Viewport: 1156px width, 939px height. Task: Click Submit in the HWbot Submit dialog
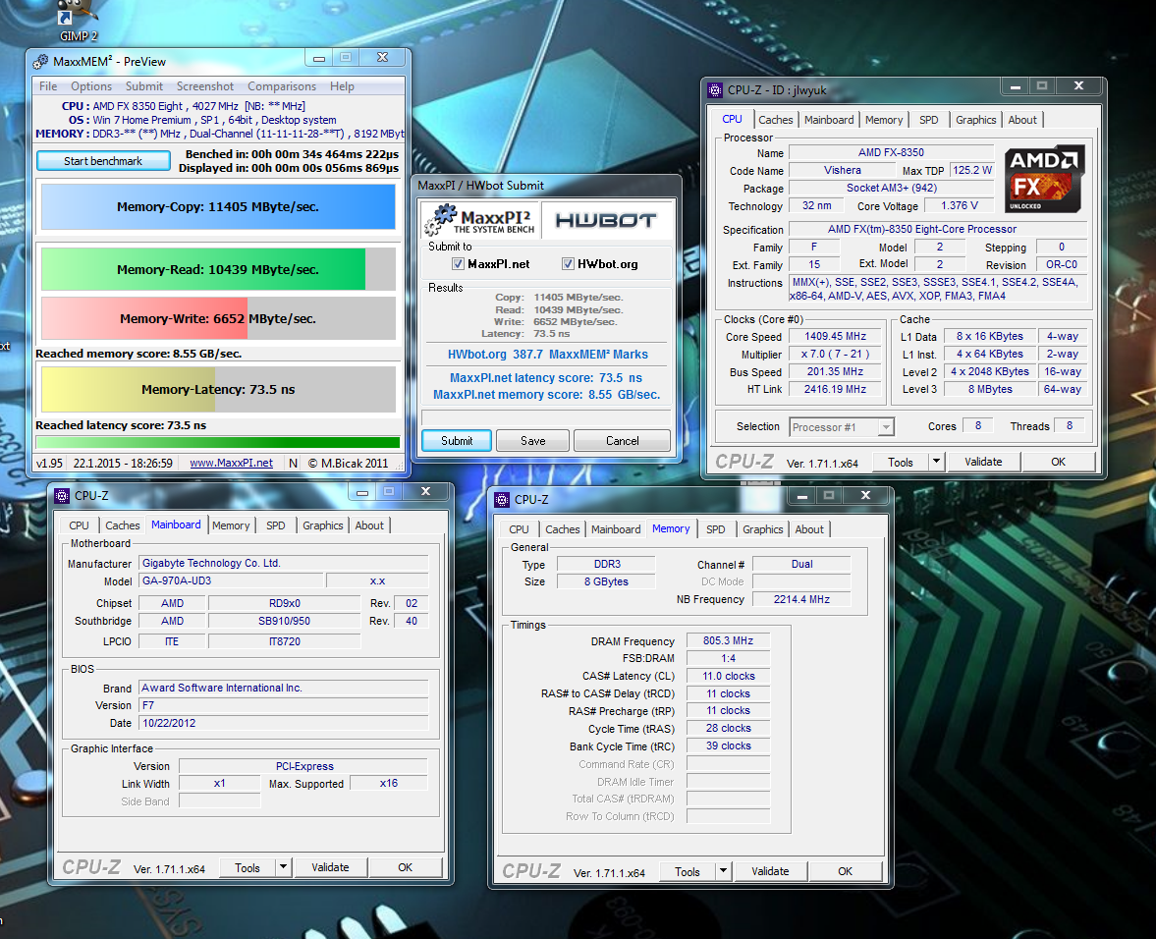pyautogui.click(x=457, y=441)
